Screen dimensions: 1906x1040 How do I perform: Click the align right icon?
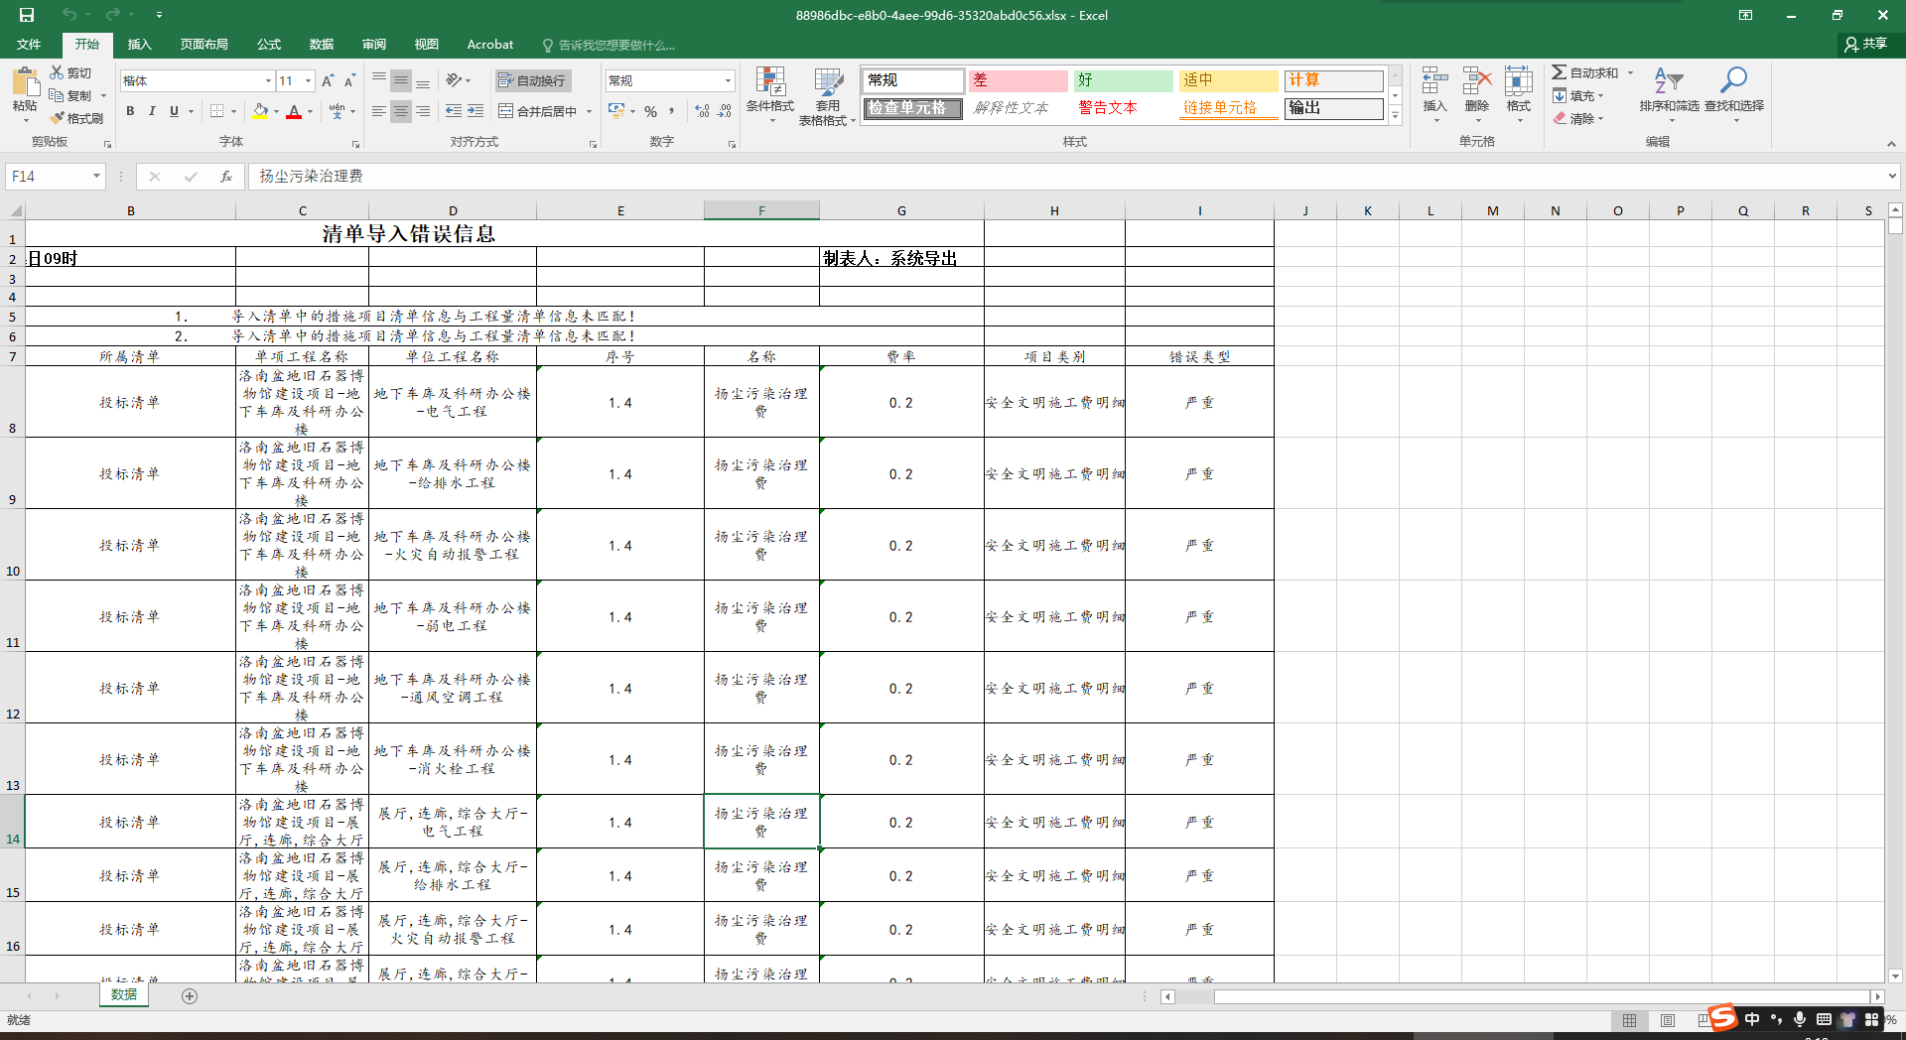[x=423, y=111]
